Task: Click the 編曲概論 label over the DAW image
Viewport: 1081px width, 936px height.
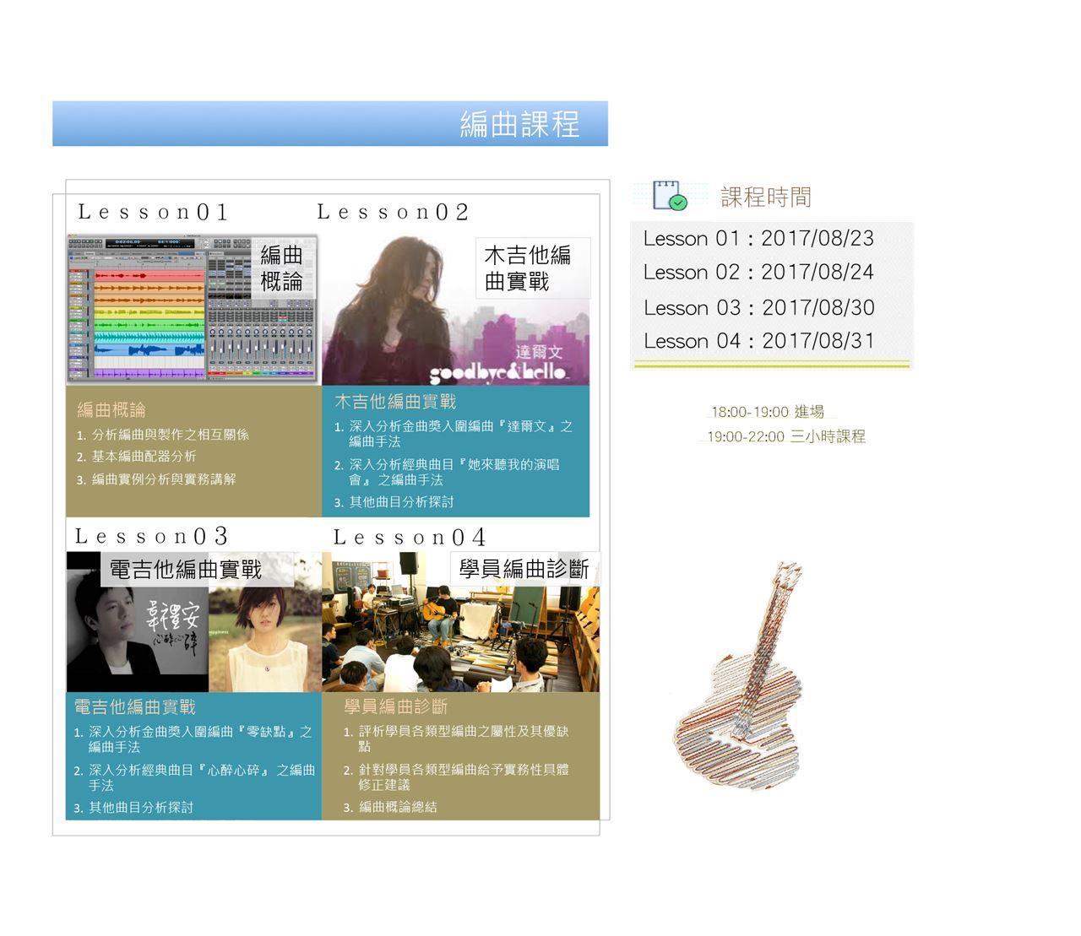Action: click(281, 268)
